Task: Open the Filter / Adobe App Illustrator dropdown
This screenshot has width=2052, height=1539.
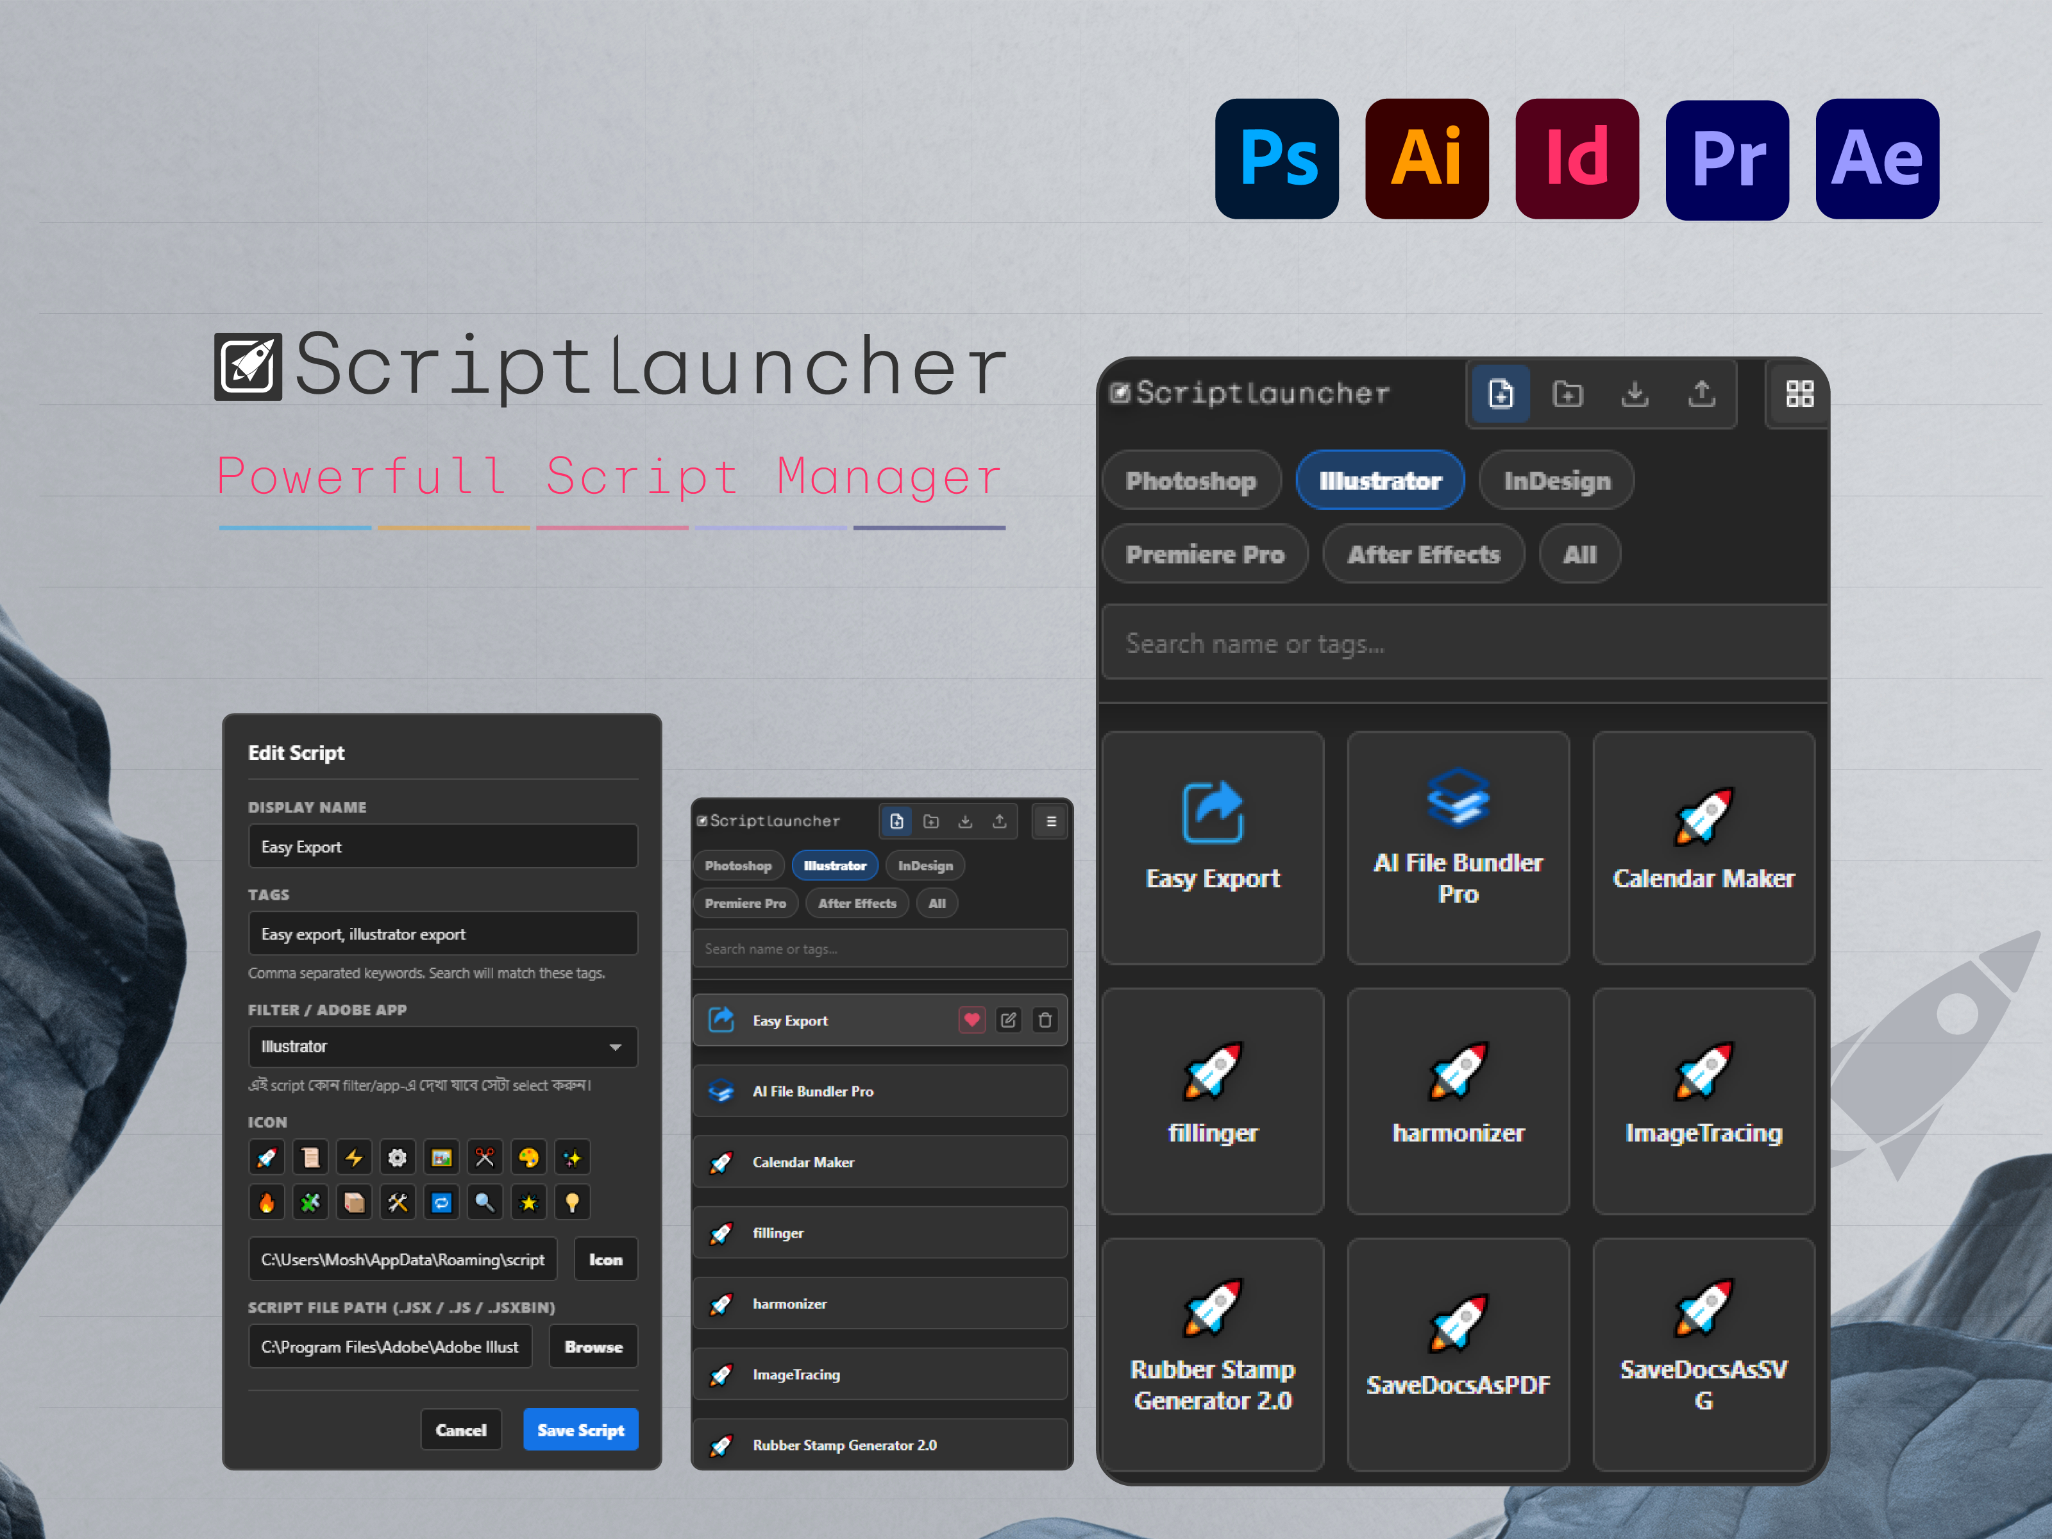Action: (442, 1047)
